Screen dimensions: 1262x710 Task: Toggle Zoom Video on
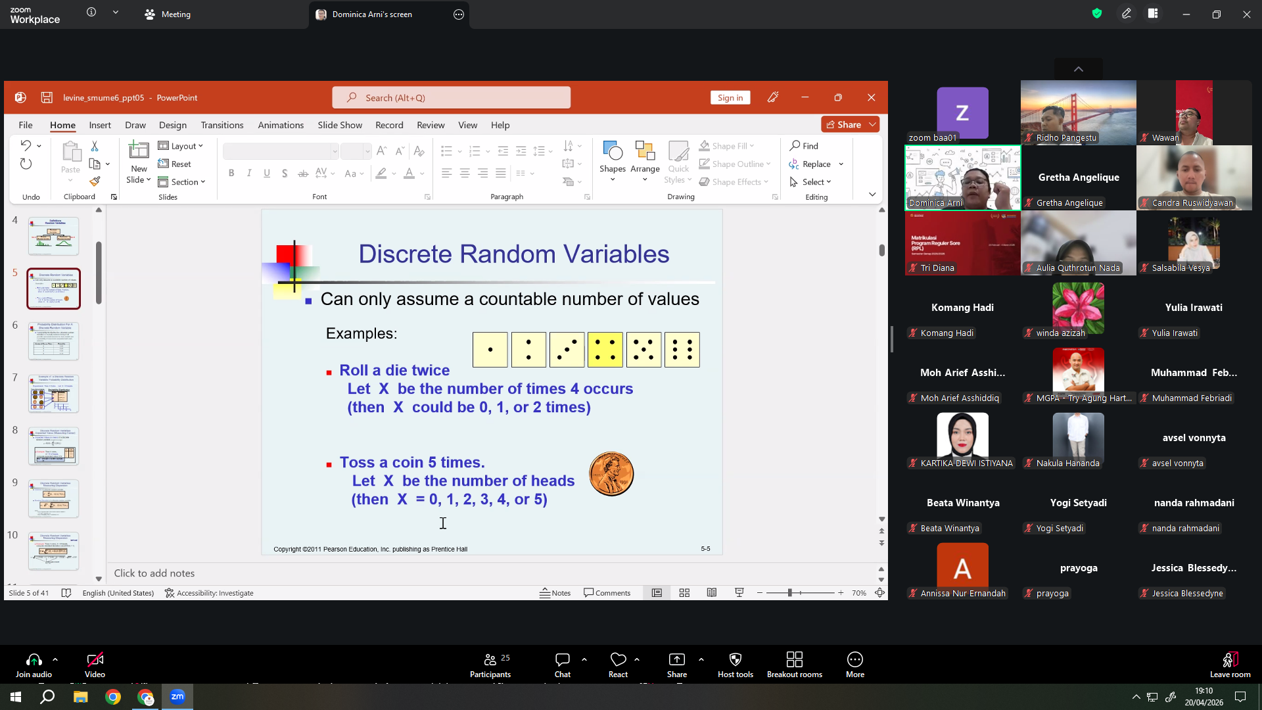point(95,665)
